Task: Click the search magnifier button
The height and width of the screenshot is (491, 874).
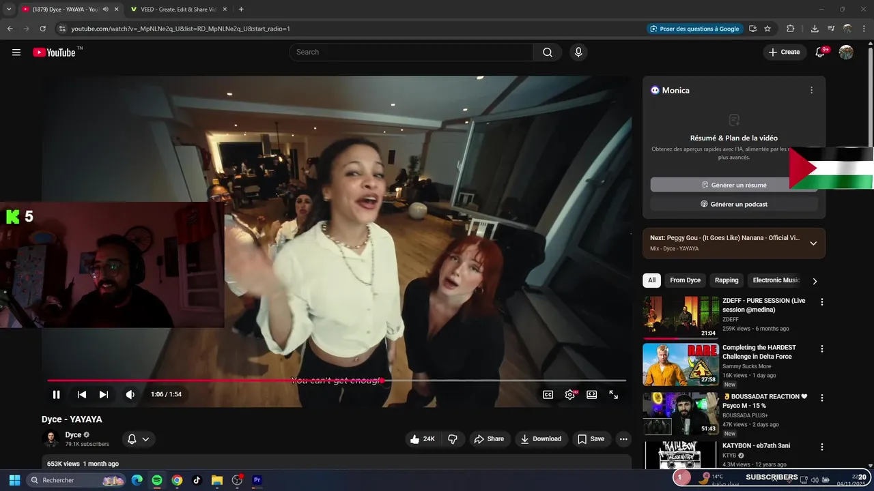Action: click(548, 53)
